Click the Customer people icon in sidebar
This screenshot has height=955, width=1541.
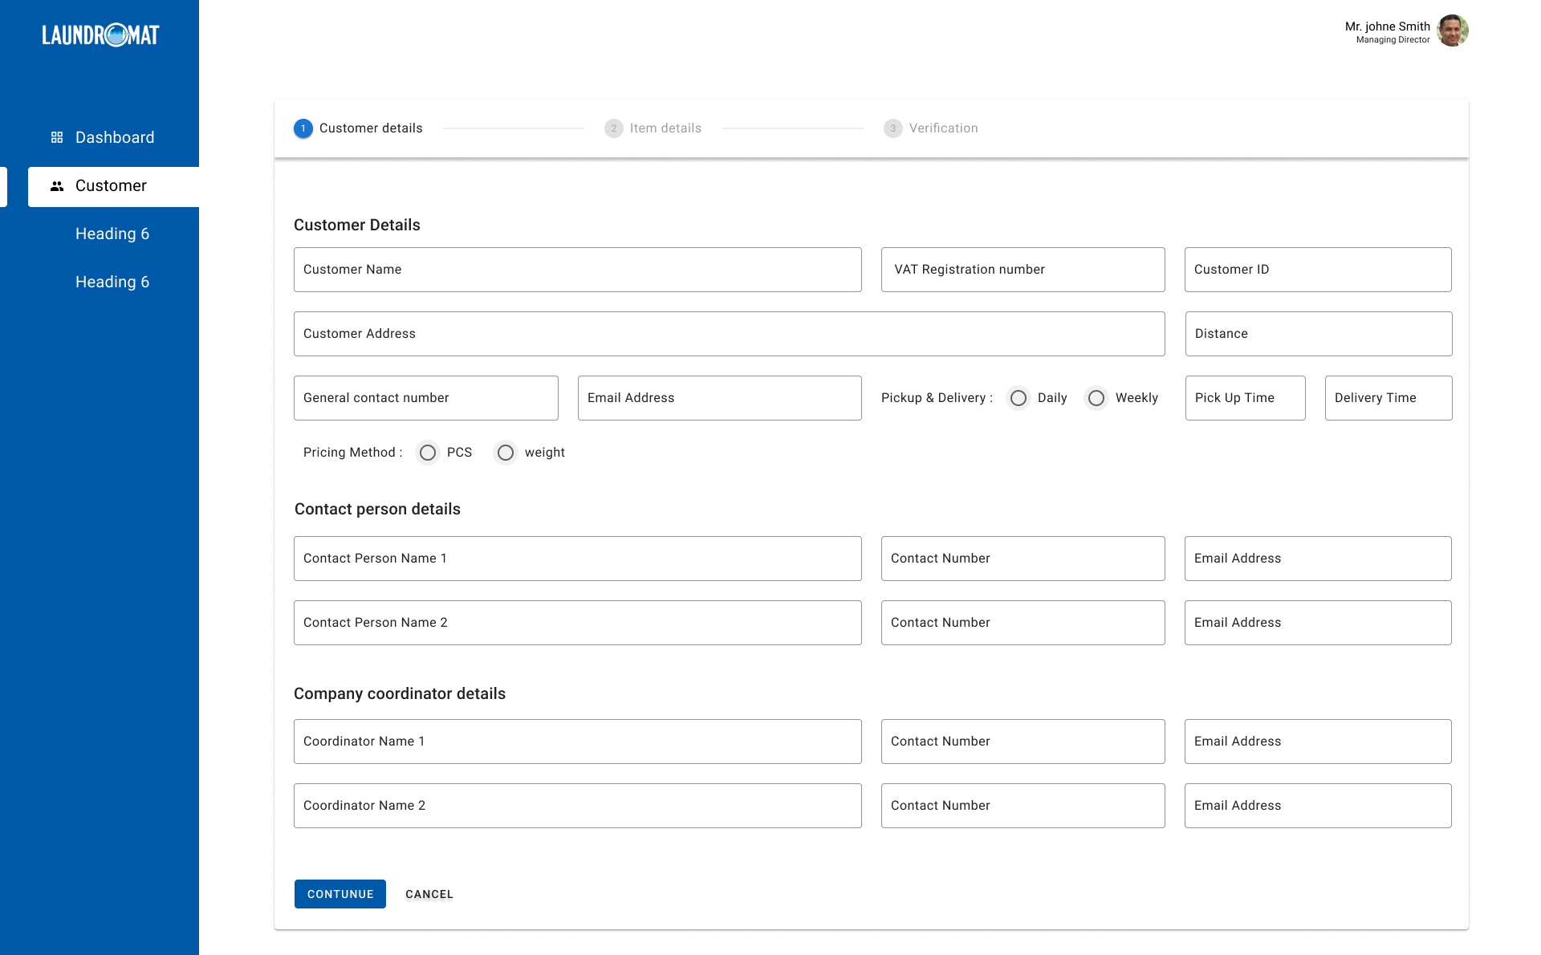pyautogui.click(x=56, y=185)
